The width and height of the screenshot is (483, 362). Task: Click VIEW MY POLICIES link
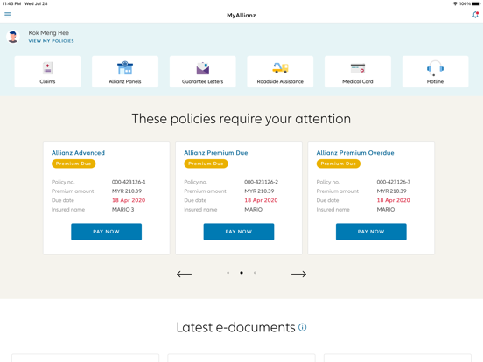tap(51, 41)
